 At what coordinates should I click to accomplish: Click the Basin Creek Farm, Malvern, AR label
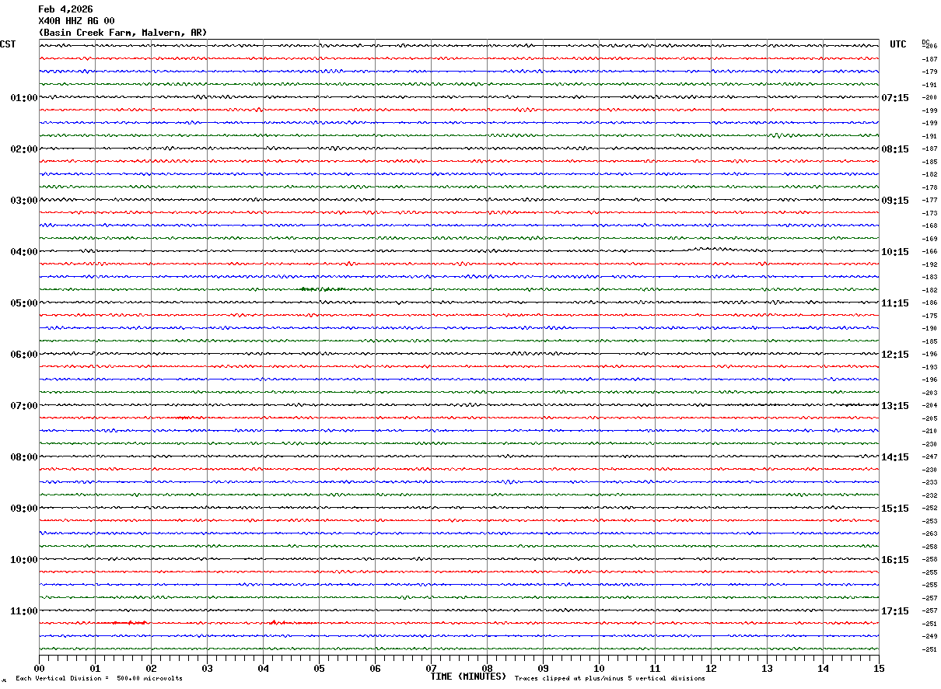[123, 33]
